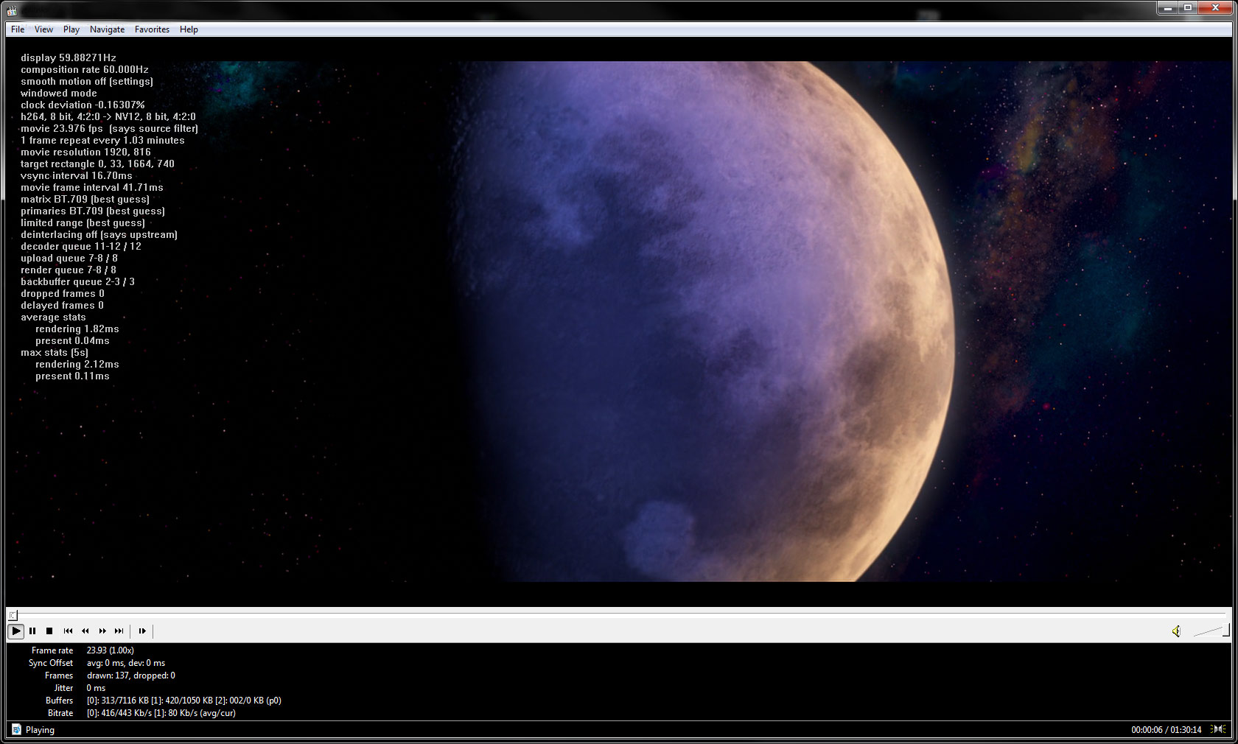Open the File menu
The height and width of the screenshot is (744, 1238).
coord(18,29)
